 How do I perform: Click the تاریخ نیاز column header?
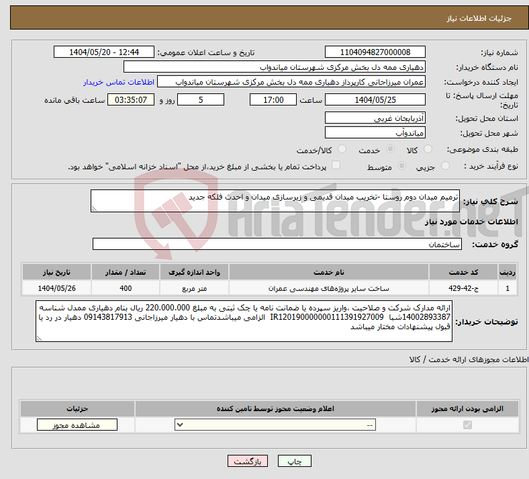56,272
